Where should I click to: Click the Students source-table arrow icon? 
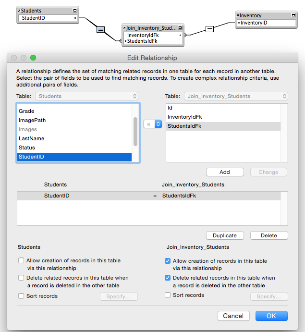(x=19, y=11)
